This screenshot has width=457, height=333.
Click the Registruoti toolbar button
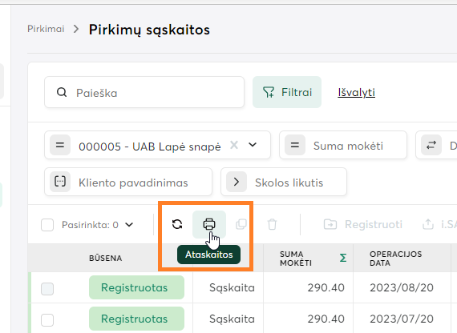pos(363,224)
